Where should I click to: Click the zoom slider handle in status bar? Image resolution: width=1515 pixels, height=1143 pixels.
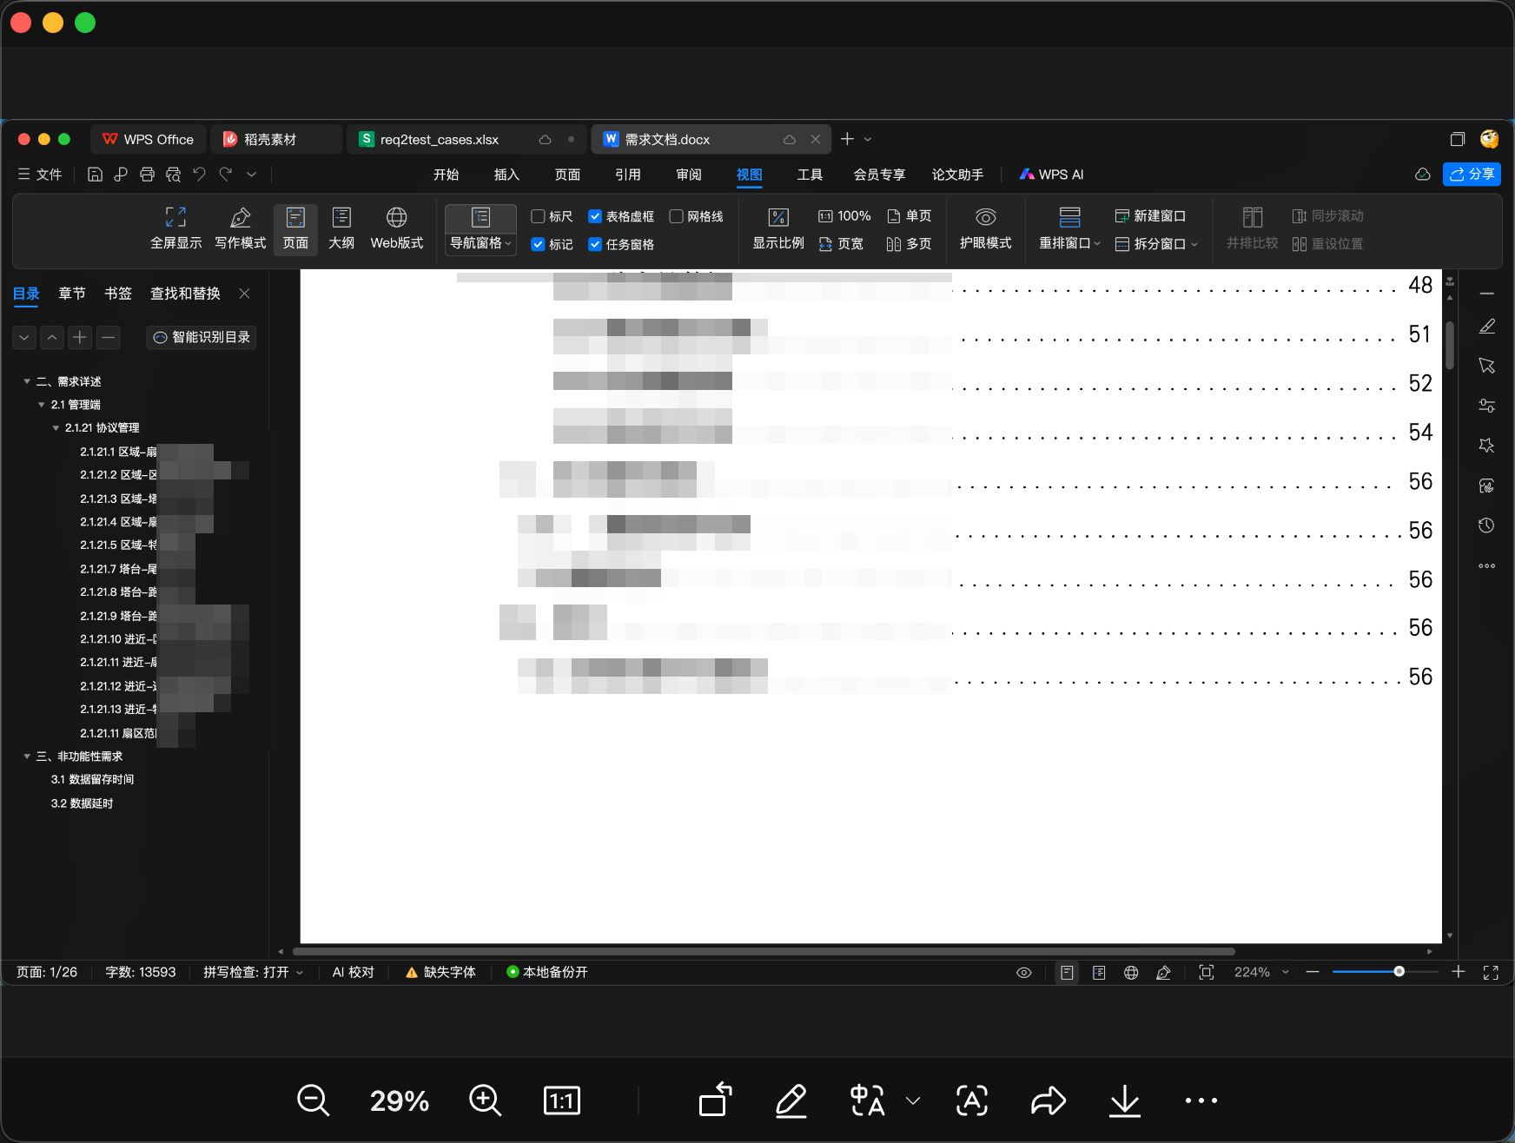click(1399, 972)
